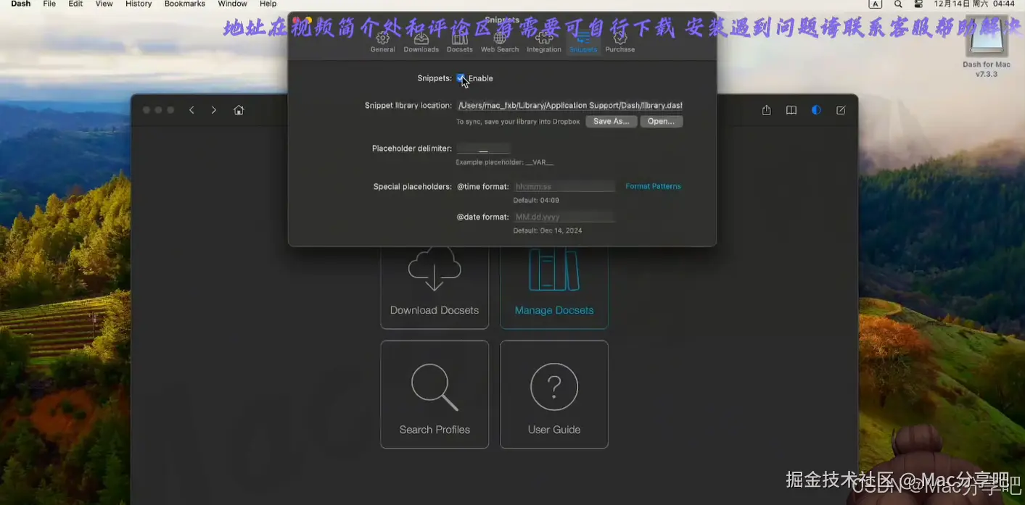Open the Web Search preferences tab
This screenshot has width=1025, height=505.
click(x=500, y=42)
